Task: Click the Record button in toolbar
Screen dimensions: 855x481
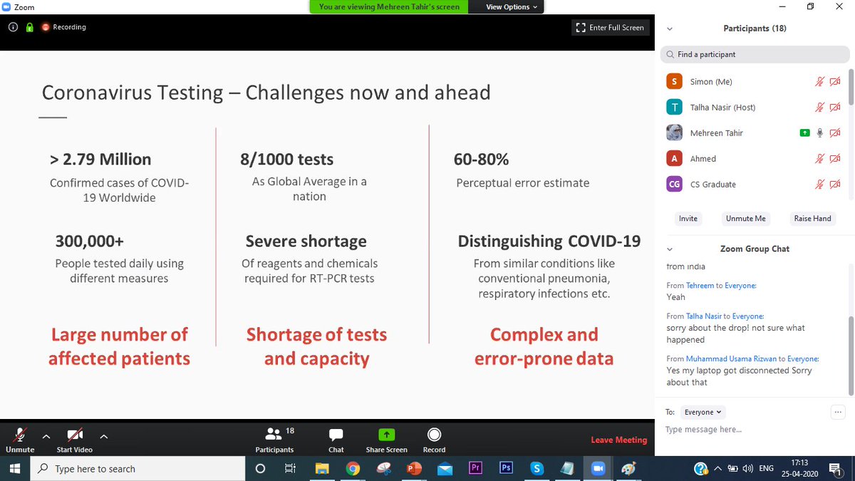Action: pos(434,440)
